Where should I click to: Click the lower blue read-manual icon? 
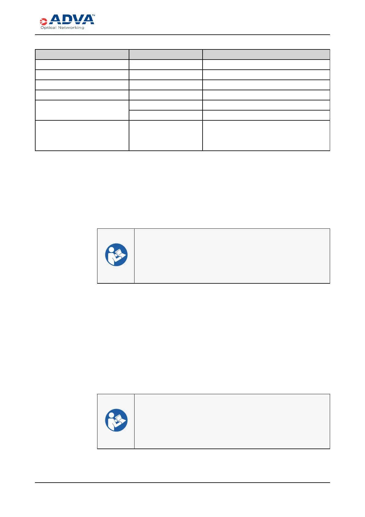(116, 421)
